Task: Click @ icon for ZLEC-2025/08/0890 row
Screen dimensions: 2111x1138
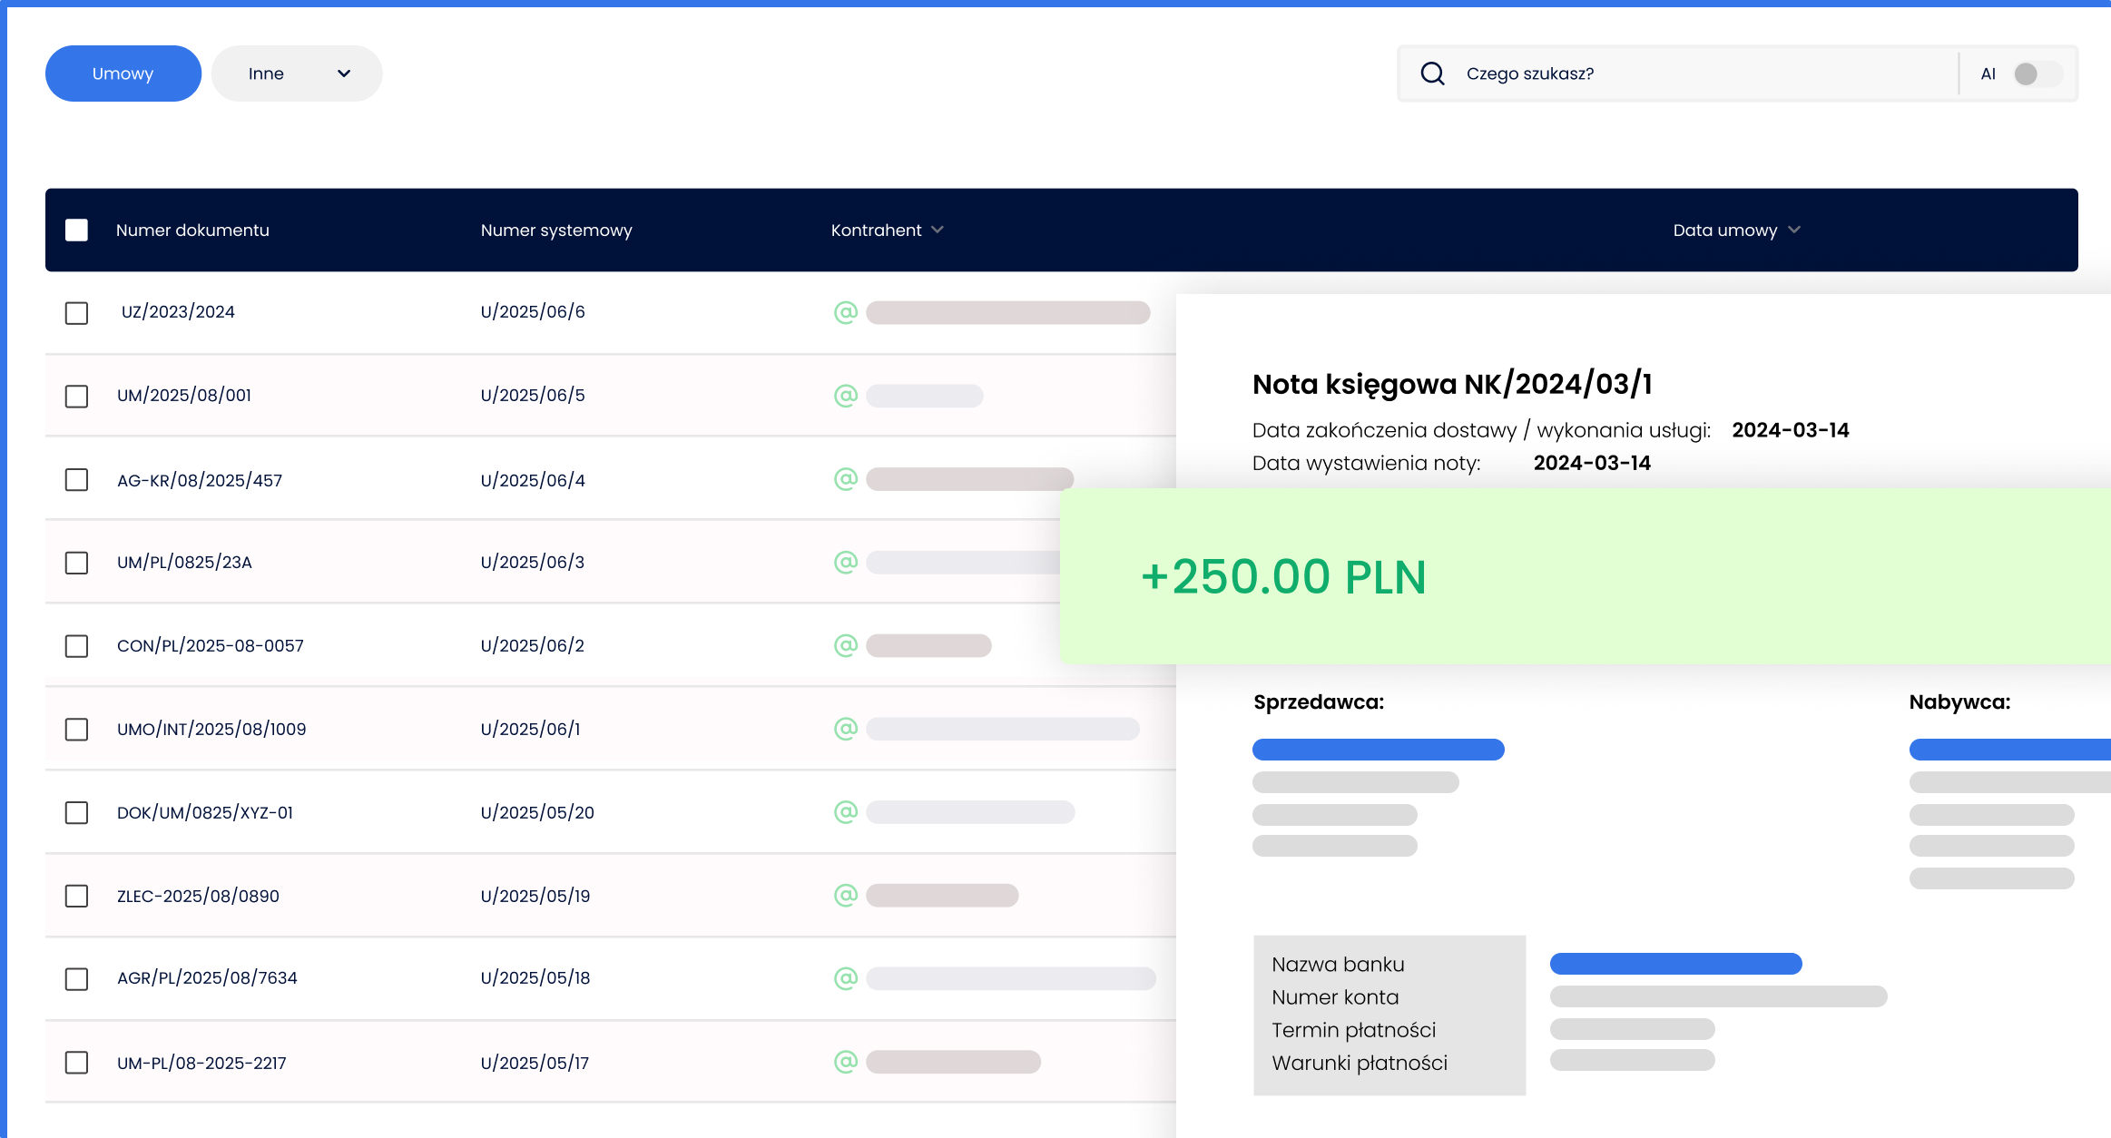Action: tap(845, 896)
